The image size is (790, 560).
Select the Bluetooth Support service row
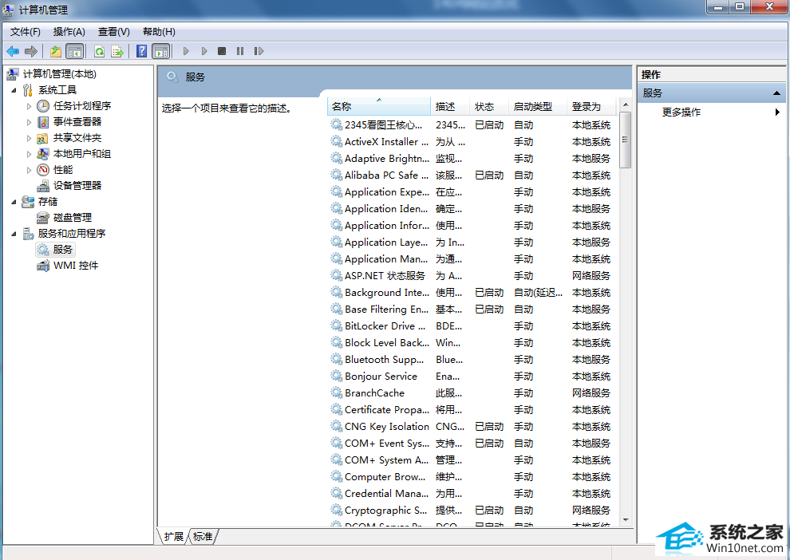472,360
